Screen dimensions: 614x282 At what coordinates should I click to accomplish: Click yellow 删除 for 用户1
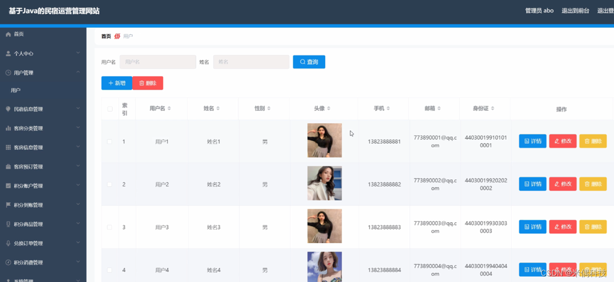click(x=593, y=141)
